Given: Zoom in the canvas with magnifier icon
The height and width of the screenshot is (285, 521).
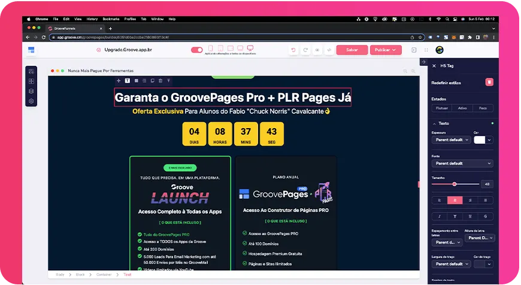Looking at the screenshot, I should 413,71.
